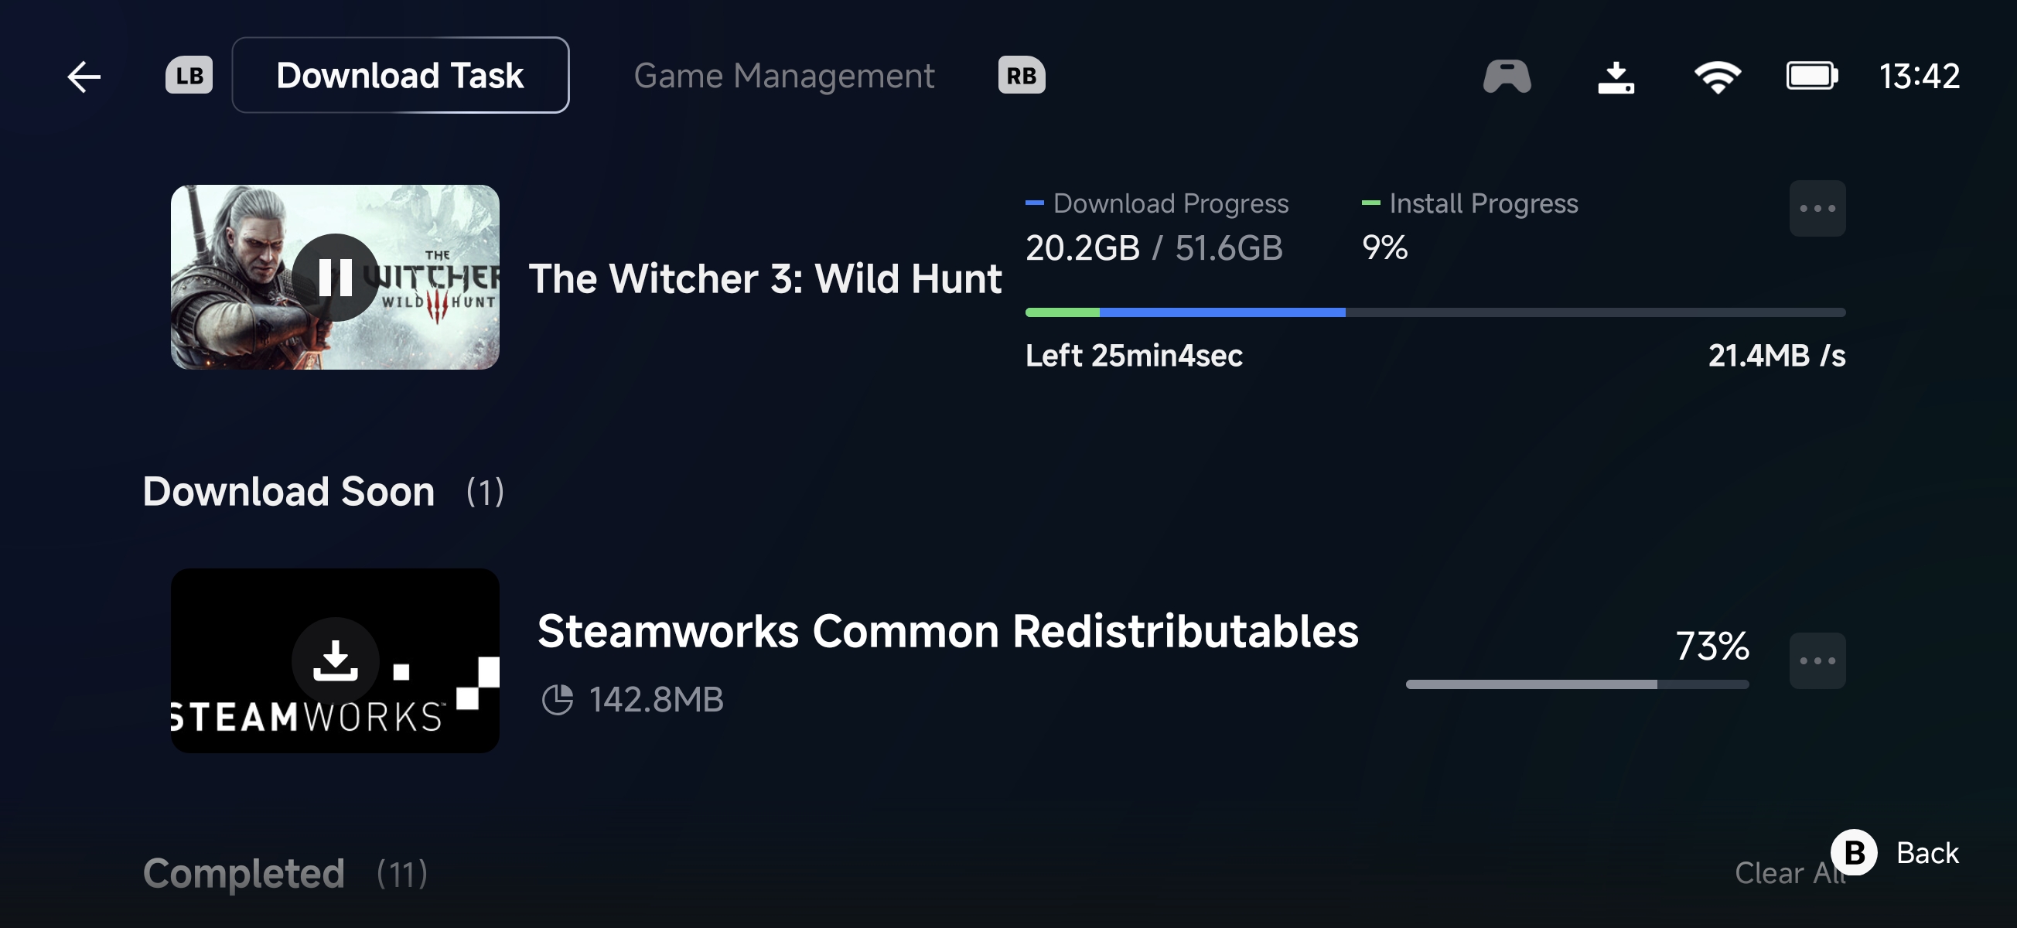Click the back arrow icon
2017x928 pixels.
pyautogui.click(x=84, y=76)
